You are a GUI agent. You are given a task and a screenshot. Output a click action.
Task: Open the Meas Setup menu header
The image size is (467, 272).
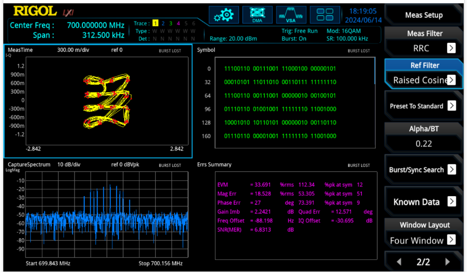[x=424, y=15]
